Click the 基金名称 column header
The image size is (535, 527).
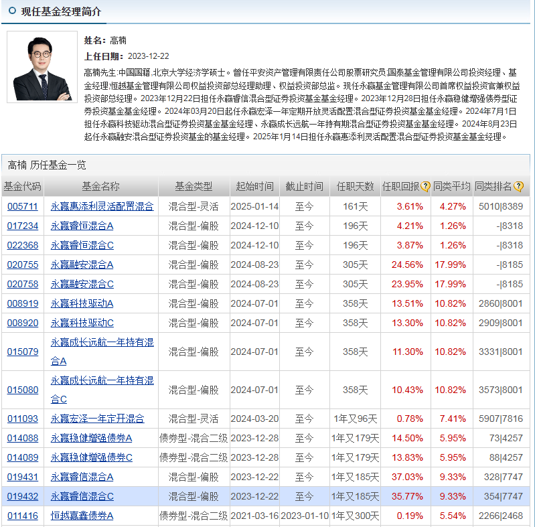(101, 187)
